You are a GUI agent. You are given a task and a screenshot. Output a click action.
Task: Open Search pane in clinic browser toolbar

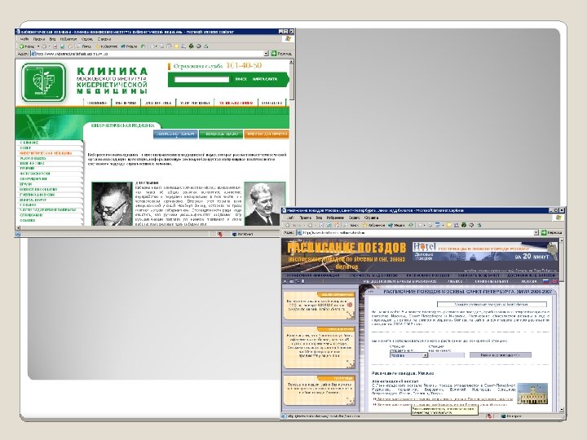[84, 46]
